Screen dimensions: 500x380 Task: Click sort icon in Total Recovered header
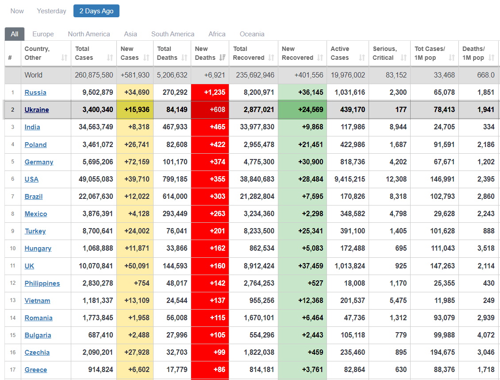(271, 58)
